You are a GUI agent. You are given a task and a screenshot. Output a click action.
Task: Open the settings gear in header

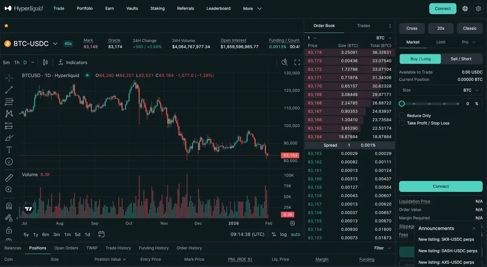coord(478,9)
